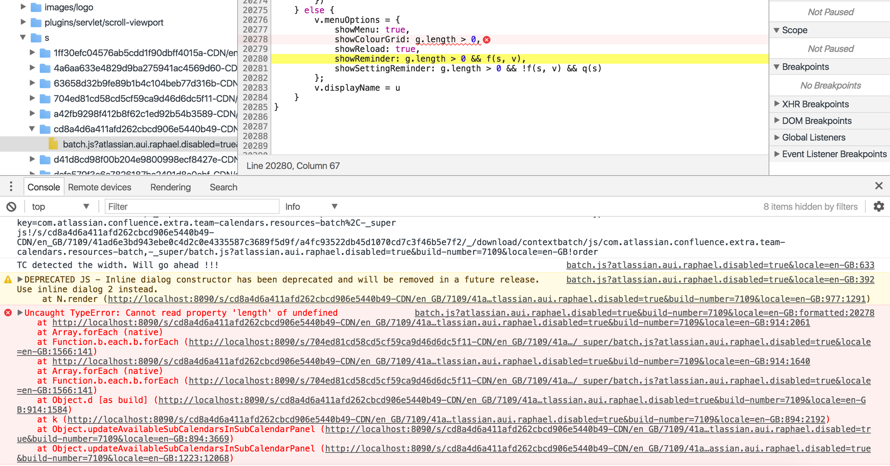This screenshot has width=890, height=466.
Task: Switch to the Rendering tab
Action: point(170,187)
